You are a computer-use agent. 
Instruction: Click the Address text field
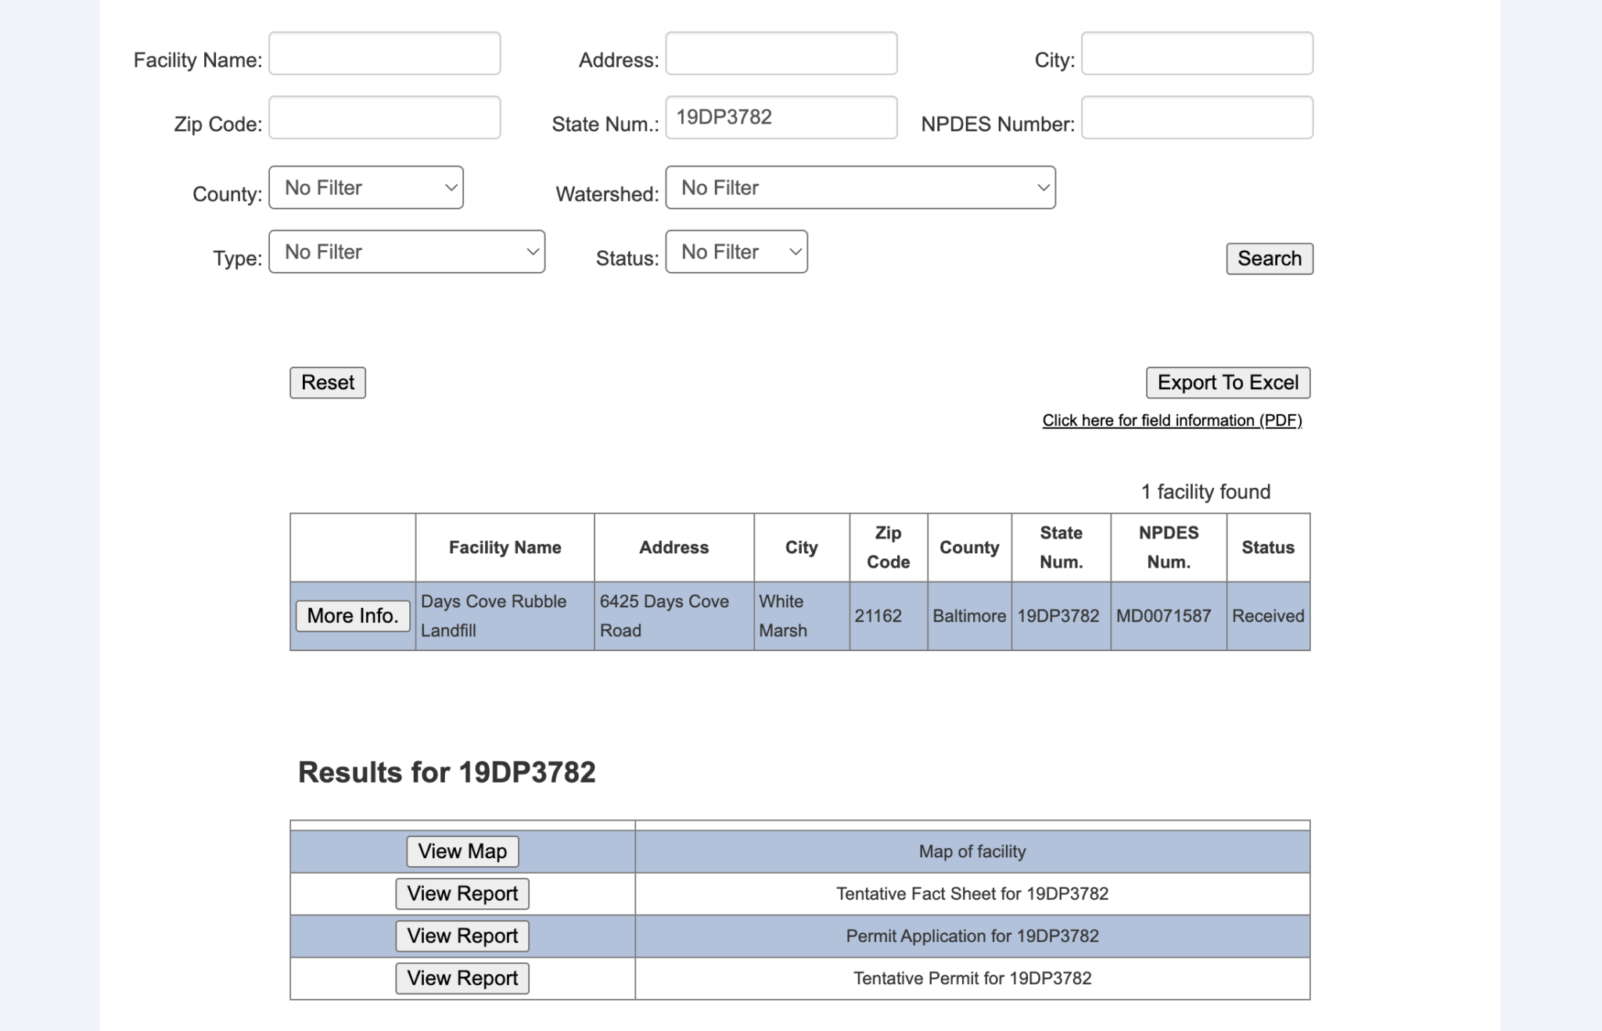click(x=781, y=54)
